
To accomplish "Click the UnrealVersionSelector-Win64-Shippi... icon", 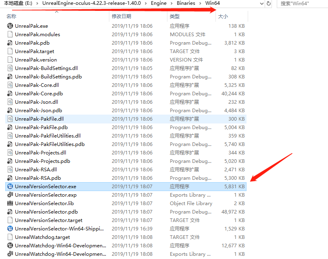I will point(10,228).
